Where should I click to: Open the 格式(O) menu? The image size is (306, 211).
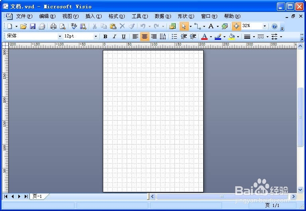click(x=117, y=16)
